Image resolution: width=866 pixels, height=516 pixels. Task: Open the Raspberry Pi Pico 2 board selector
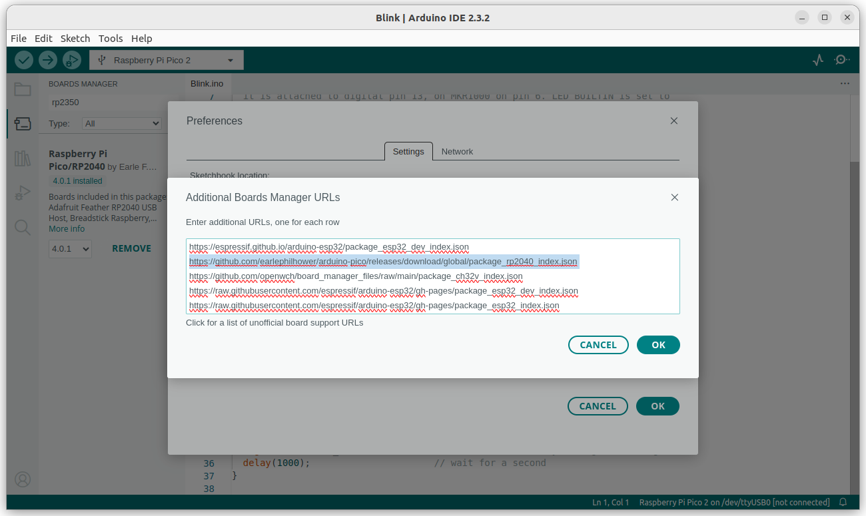click(167, 60)
